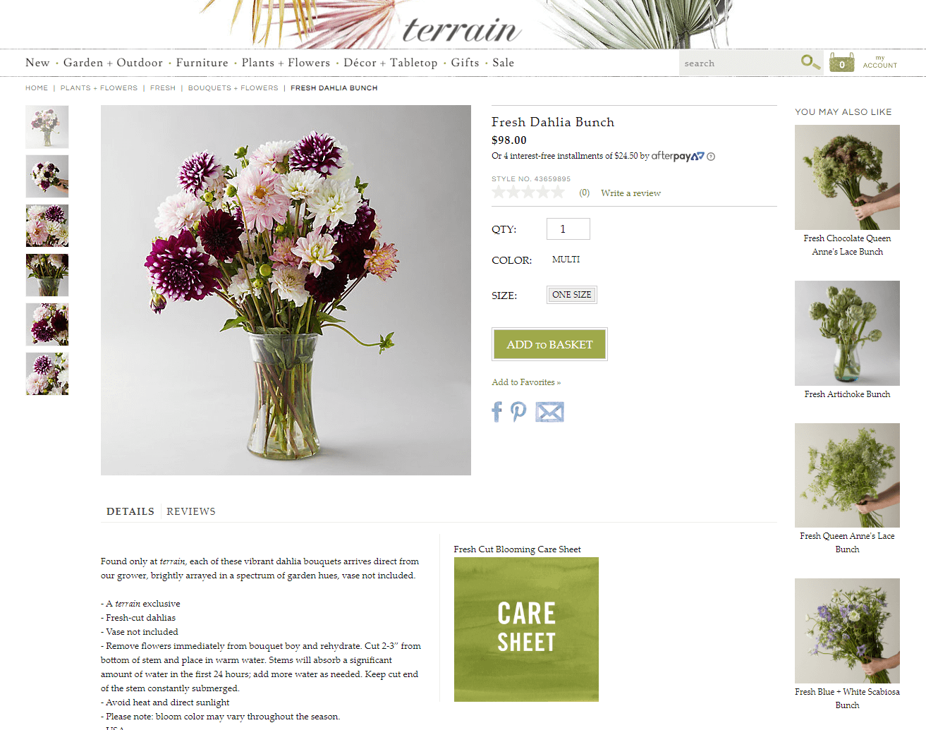The width and height of the screenshot is (926, 730).
Task: Select second dahlia thumbnail held in hand
Action: point(47,176)
